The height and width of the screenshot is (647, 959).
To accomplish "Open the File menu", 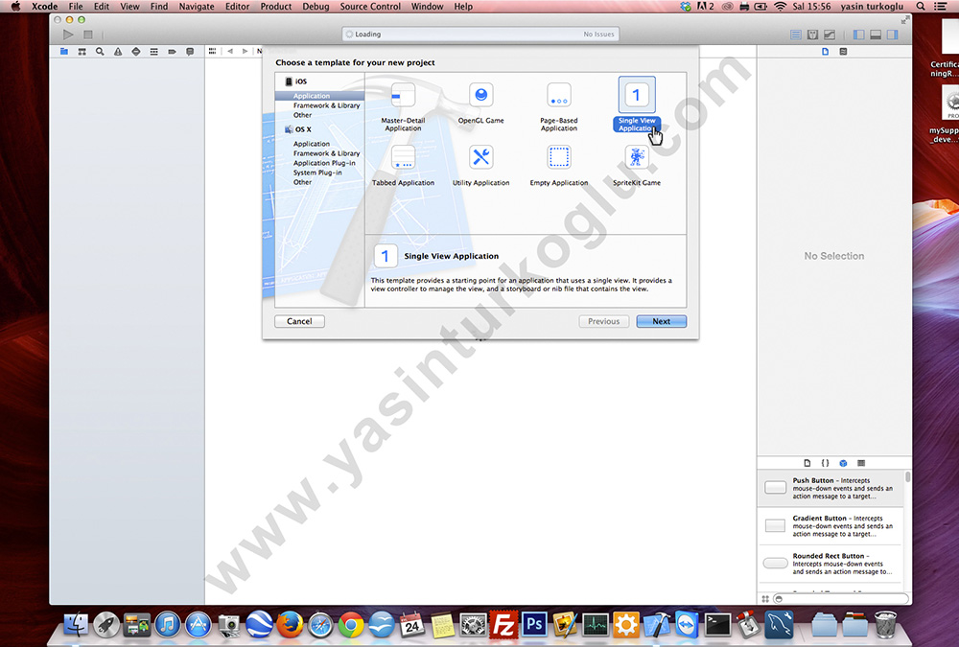I will pos(76,6).
